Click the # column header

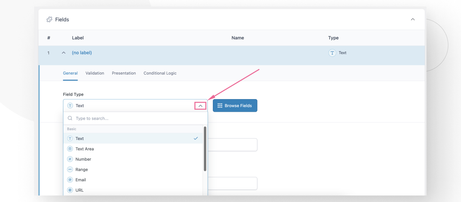tap(49, 38)
